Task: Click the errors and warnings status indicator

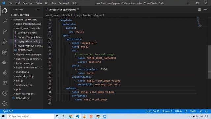Action: point(8,111)
